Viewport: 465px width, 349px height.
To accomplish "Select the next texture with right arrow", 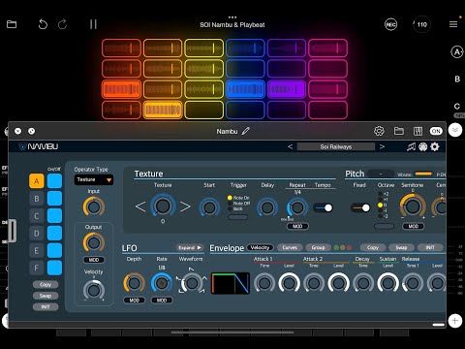I will click(185, 206).
